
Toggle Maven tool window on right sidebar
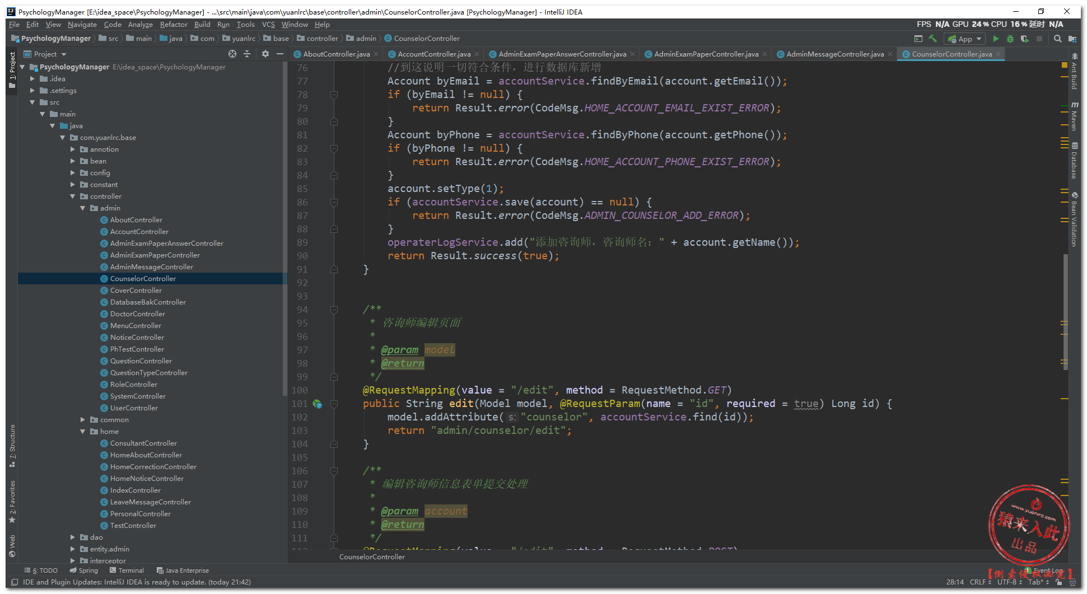tap(1074, 116)
